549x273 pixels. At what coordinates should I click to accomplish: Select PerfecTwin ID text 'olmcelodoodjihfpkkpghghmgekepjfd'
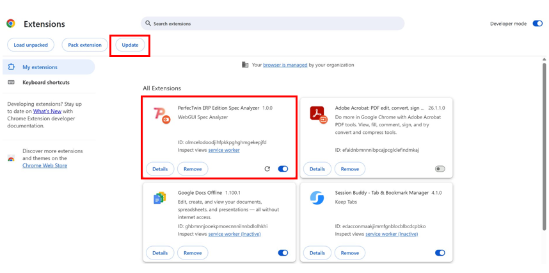(x=225, y=143)
